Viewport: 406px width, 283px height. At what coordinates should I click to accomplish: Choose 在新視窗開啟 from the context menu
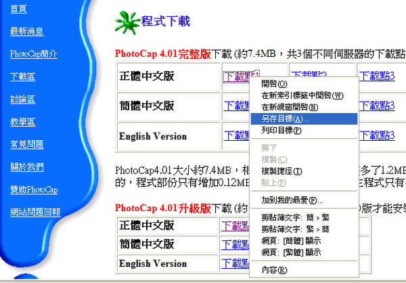pos(289,107)
